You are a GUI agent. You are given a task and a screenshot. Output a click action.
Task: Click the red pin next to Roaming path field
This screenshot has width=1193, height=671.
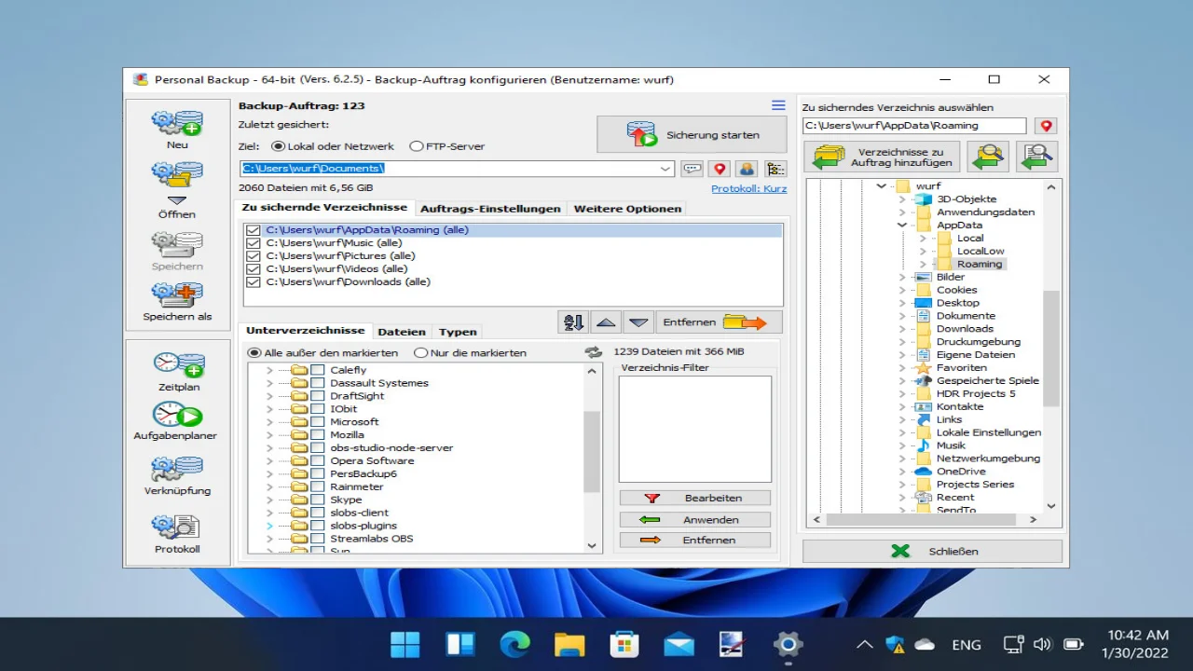[1046, 126]
